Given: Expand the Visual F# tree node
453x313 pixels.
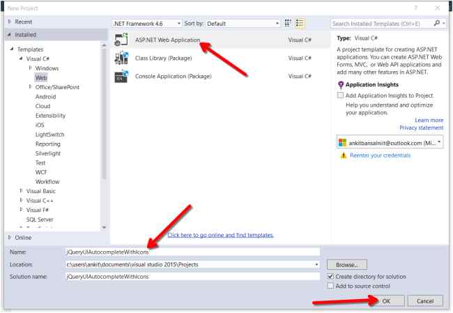Looking at the screenshot, I should point(21,210).
